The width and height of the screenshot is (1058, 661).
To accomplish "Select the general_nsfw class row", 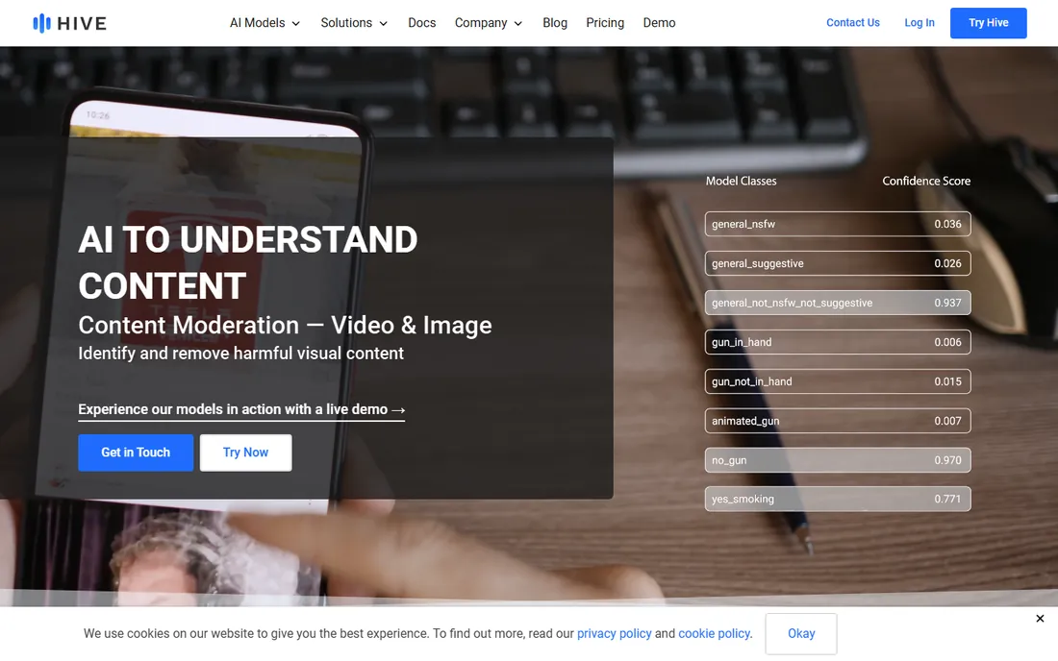I will [x=838, y=225].
